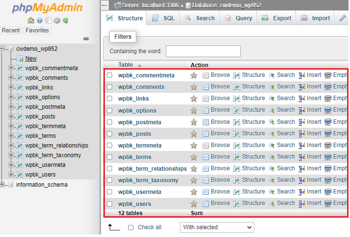Image resolution: width=350 pixels, height=237 pixels.
Task: Switch to the Structure tab
Action: (x=124, y=18)
